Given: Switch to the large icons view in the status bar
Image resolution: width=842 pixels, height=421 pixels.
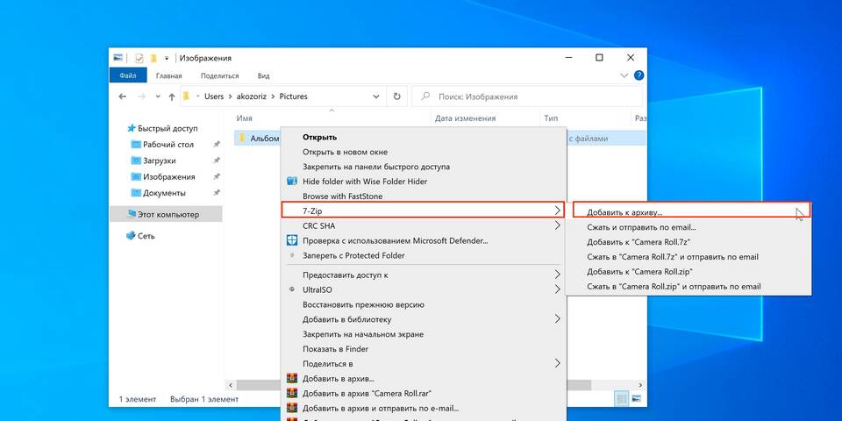Looking at the screenshot, I should click(x=636, y=399).
